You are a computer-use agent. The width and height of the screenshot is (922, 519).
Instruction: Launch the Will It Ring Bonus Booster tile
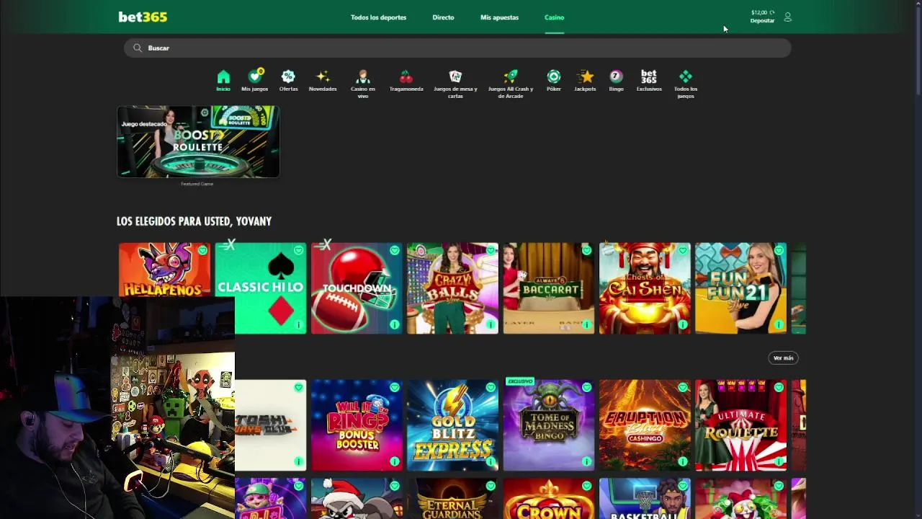tap(357, 425)
